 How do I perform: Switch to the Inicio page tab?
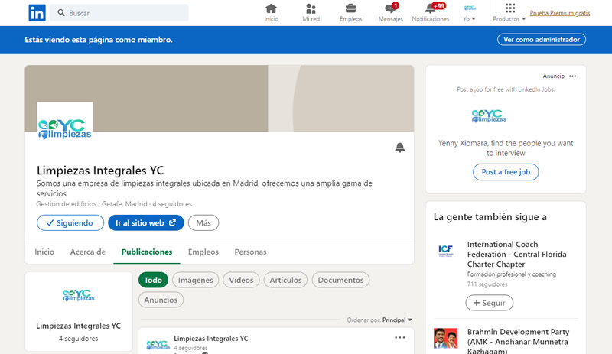[x=44, y=252]
